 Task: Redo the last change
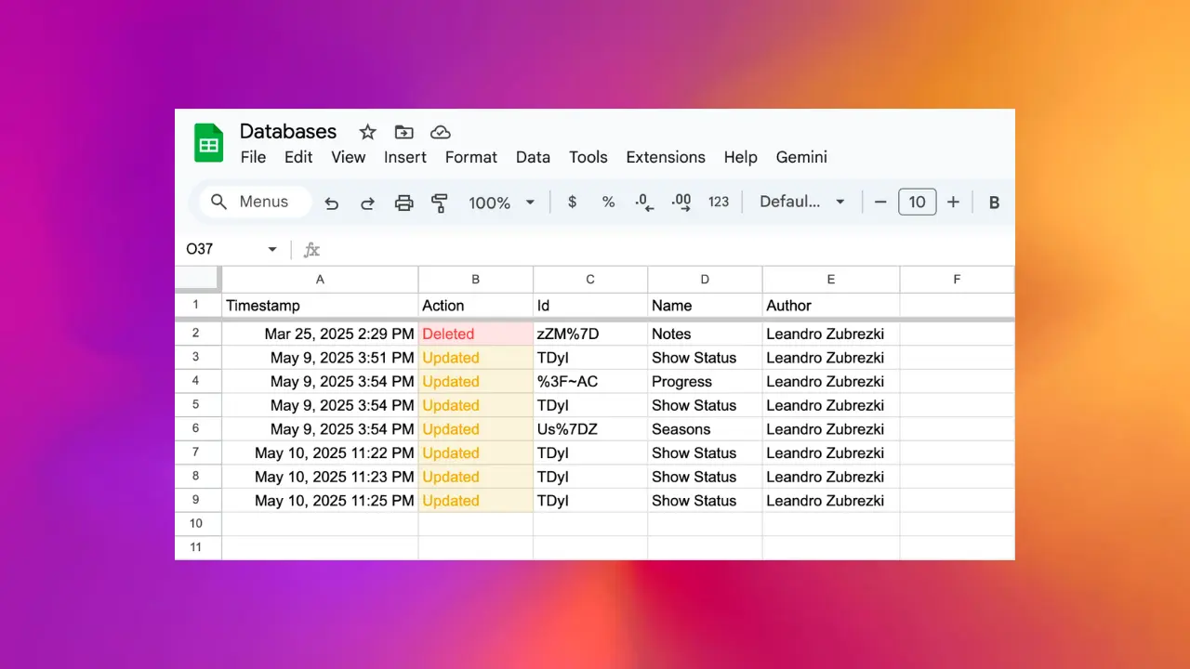tap(367, 202)
